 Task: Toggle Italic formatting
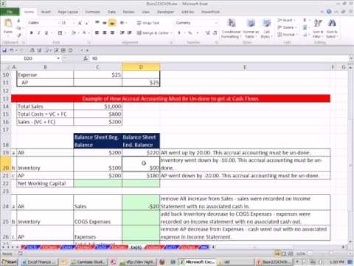click(x=38, y=33)
